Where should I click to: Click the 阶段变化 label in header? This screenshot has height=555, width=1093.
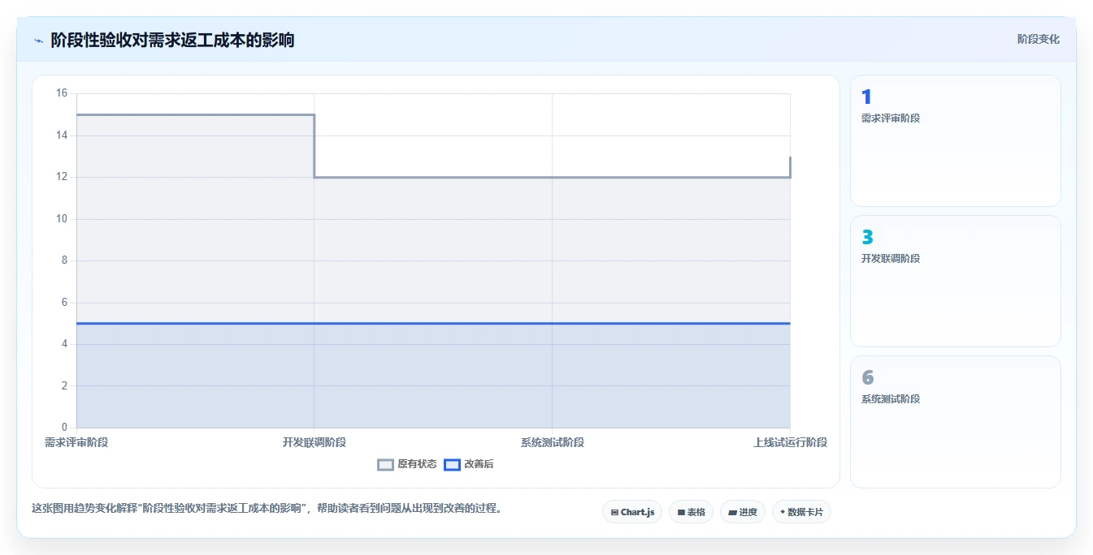click(1039, 39)
